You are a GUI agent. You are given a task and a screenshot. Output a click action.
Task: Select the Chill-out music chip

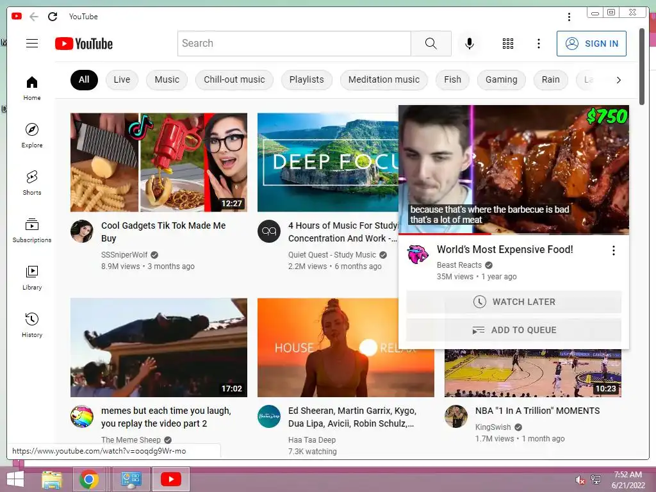(x=234, y=79)
